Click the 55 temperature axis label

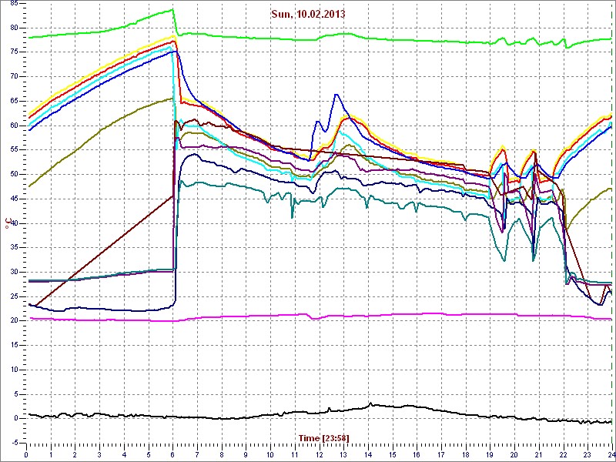point(13,150)
